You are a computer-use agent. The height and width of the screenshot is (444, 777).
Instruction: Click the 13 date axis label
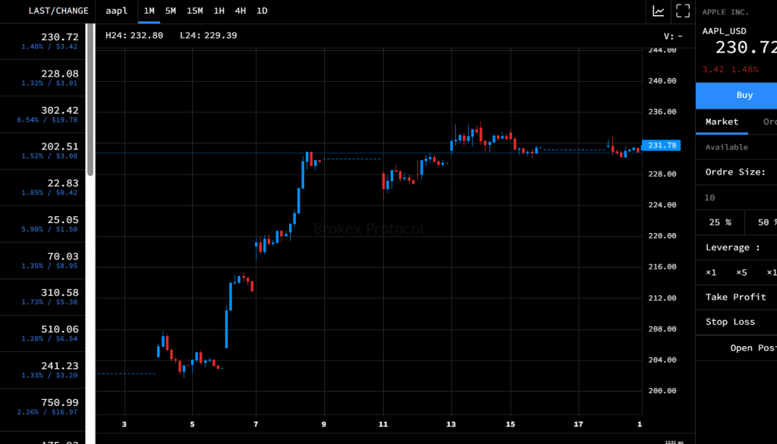(x=451, y=424)
